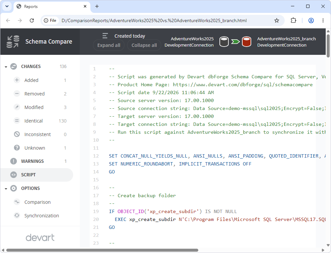Open browser extensions puzzle icon
Image resolution: width=331 pixels, height=253 pixels.
pos(293,20)
